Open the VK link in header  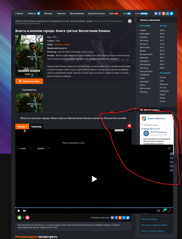point(156,13)
